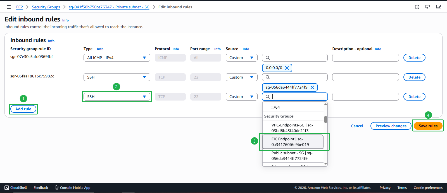Open the info panel icon in header
Image resolution: width=447 pixels, height=193 pixels.
(x=417, y=7)
